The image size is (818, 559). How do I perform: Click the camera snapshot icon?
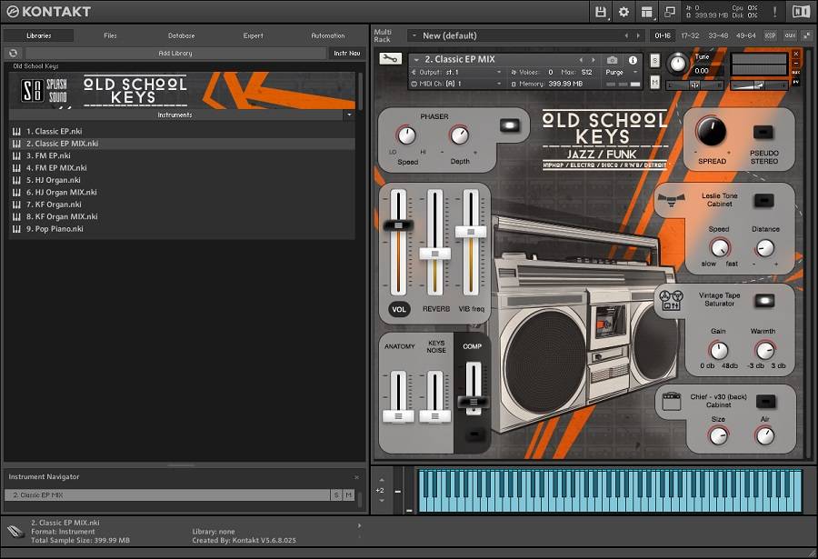point(613,60)
